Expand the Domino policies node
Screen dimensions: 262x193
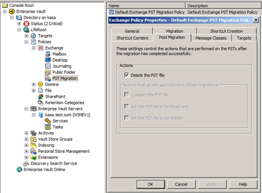(34, 84)
